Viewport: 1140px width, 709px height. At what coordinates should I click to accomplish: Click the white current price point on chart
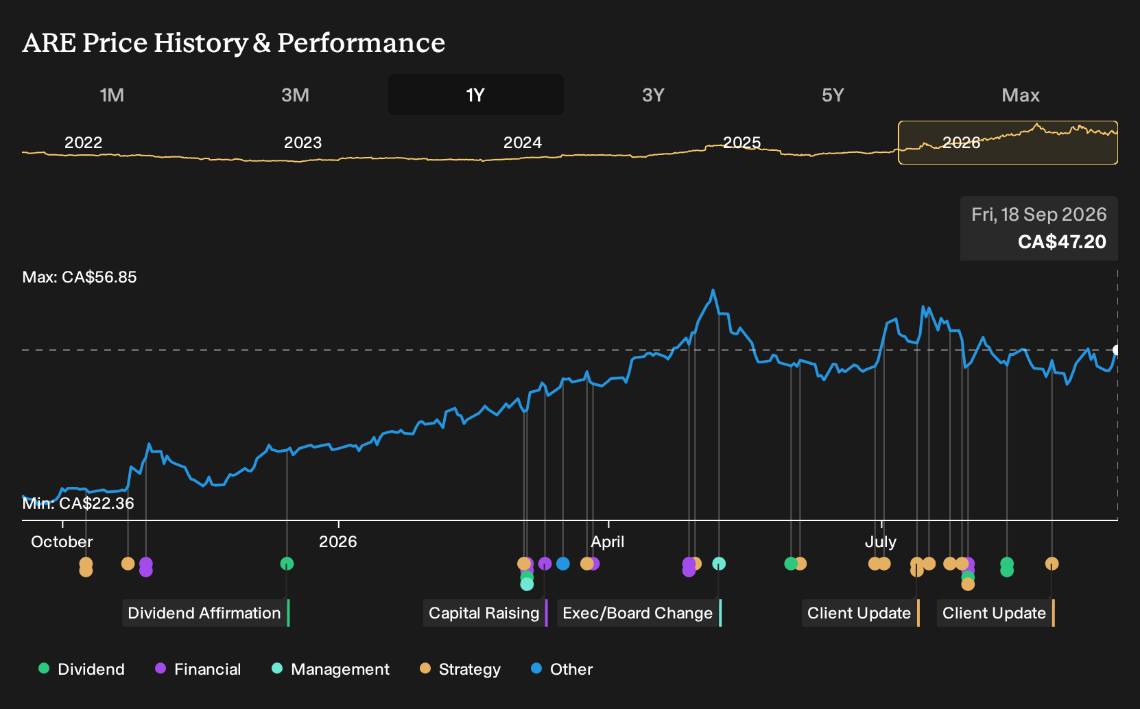click(1117, 350)
